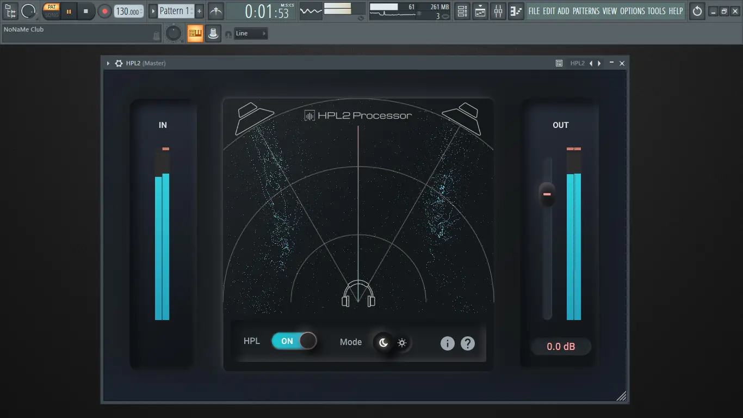Open the FILE menu
Image resolution: width=743 pixels, height=418 pixels.
(534, 11)
